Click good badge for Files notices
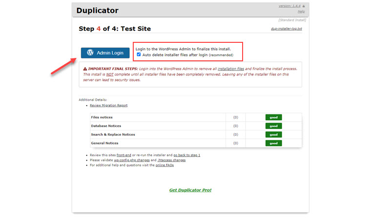Viewport: 391px width, 219px height. (273, 117)
